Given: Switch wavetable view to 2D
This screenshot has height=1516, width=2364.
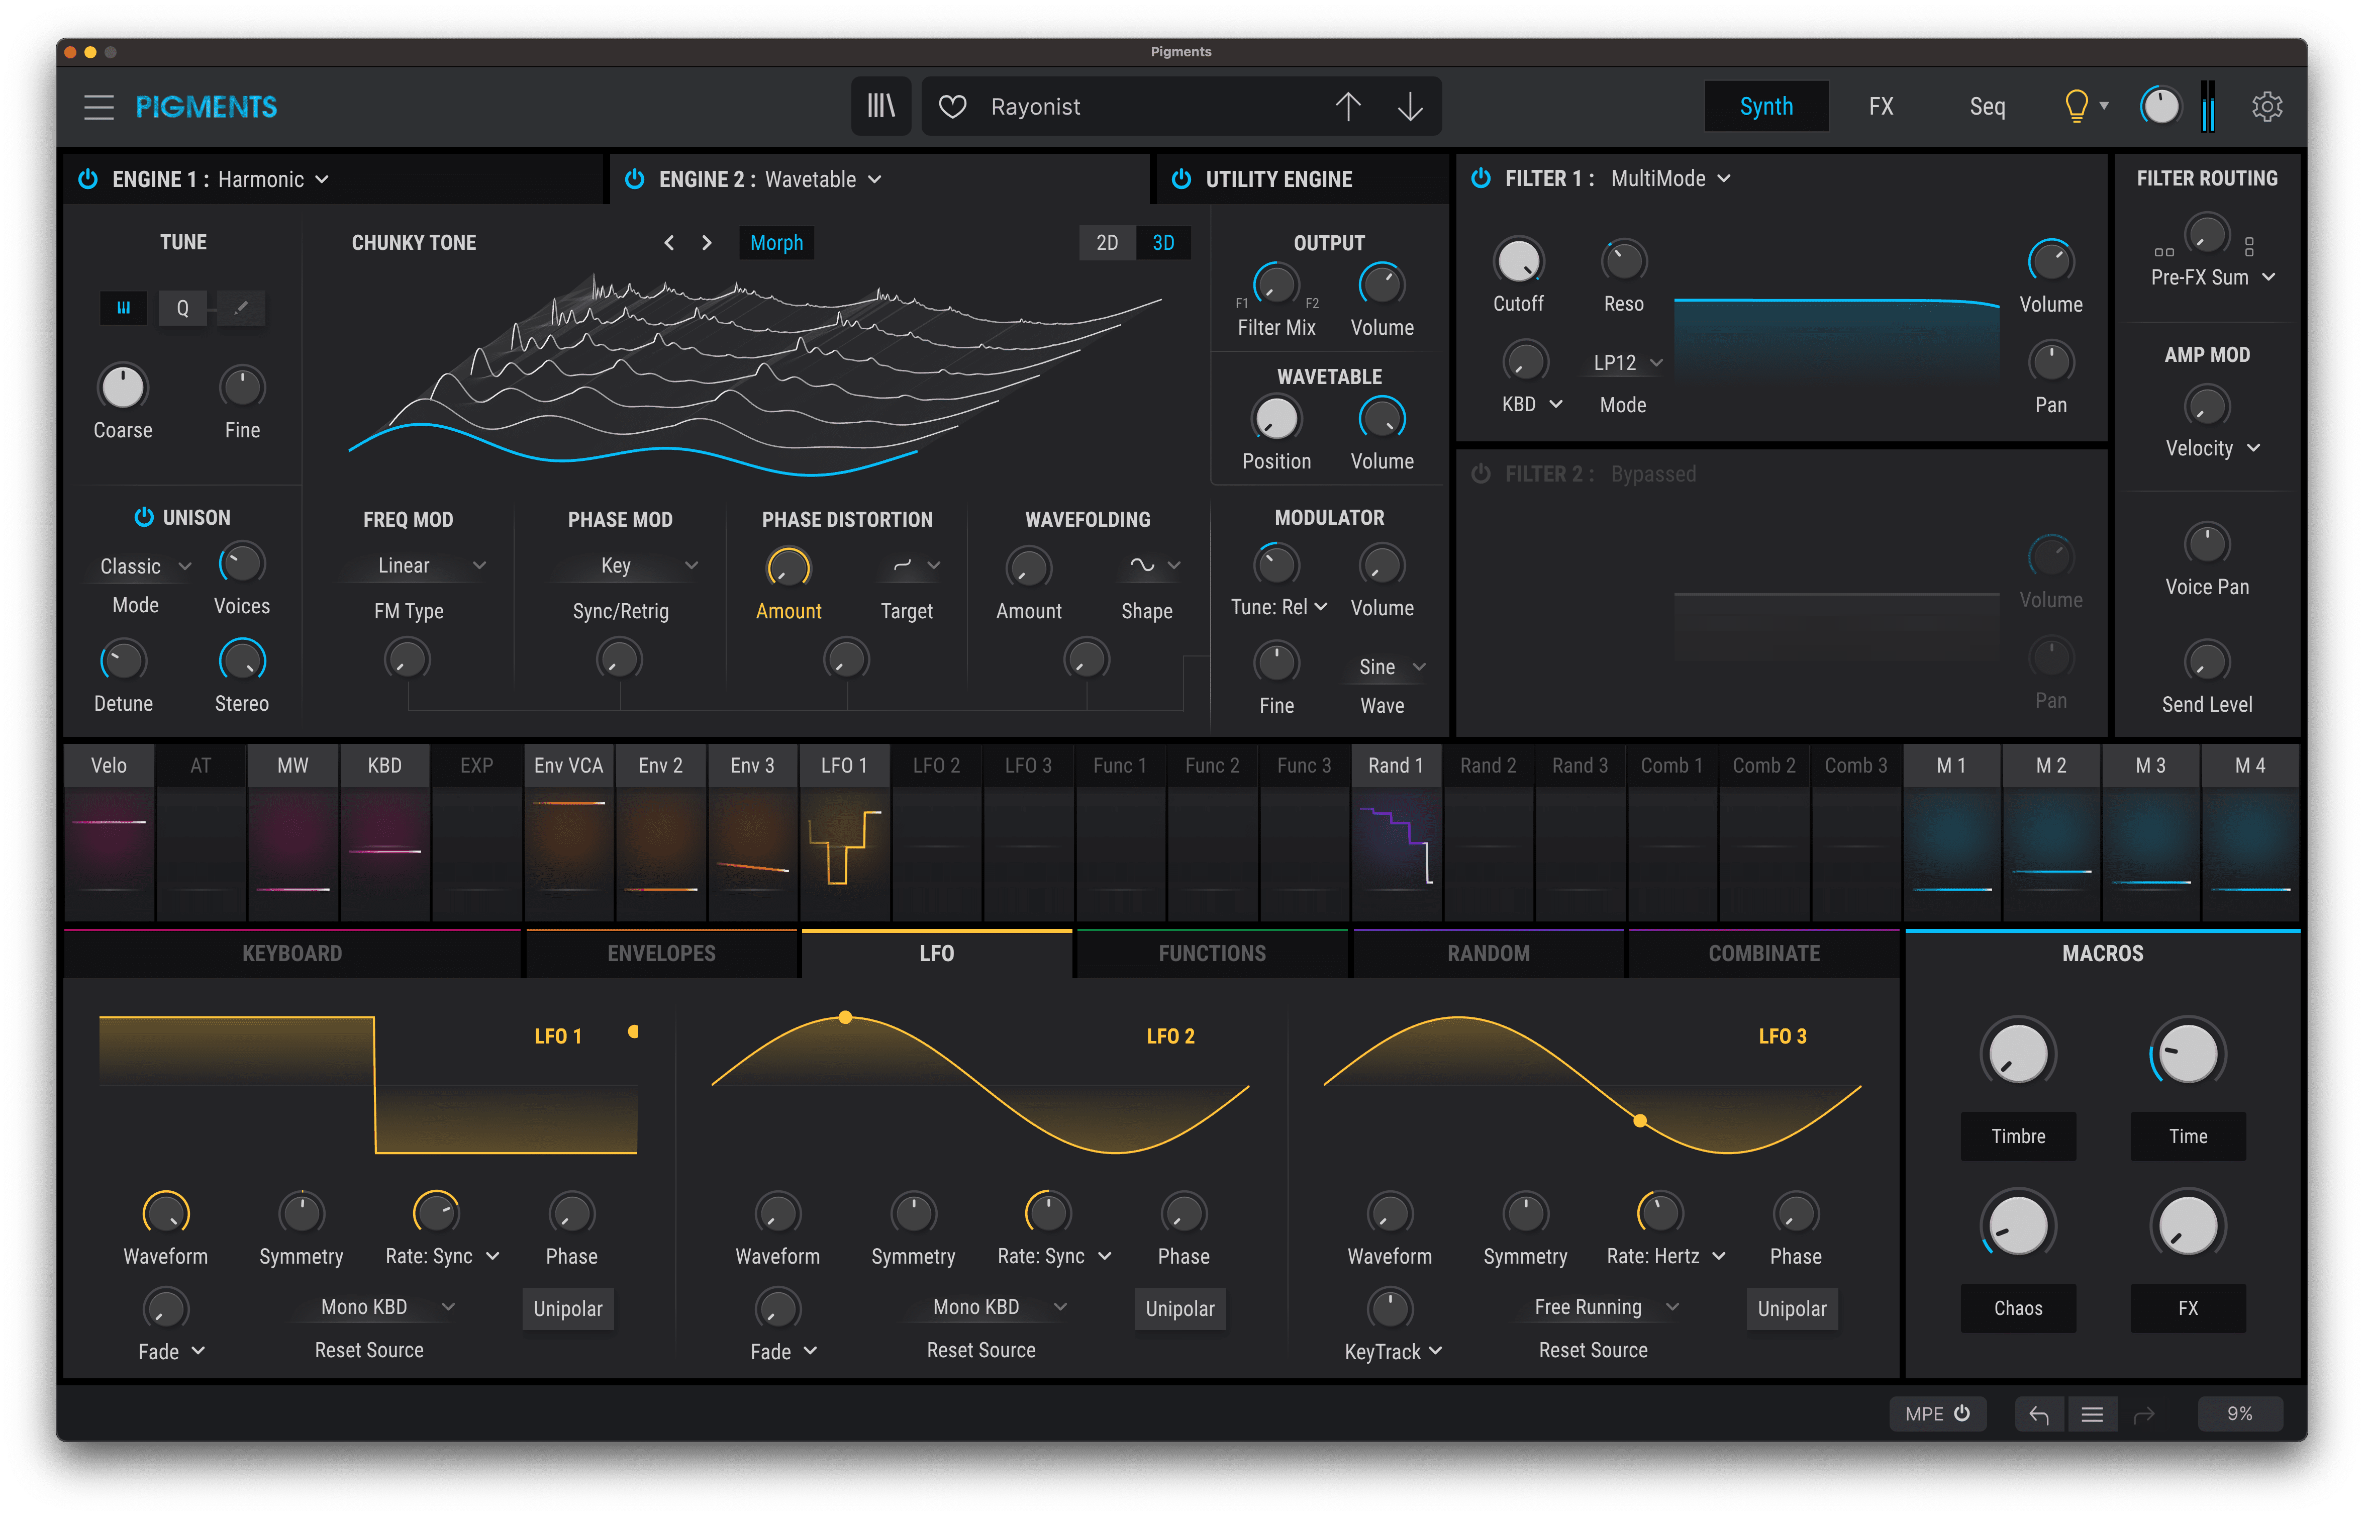Looking at the screenshot, I should tap(1106, 243).
